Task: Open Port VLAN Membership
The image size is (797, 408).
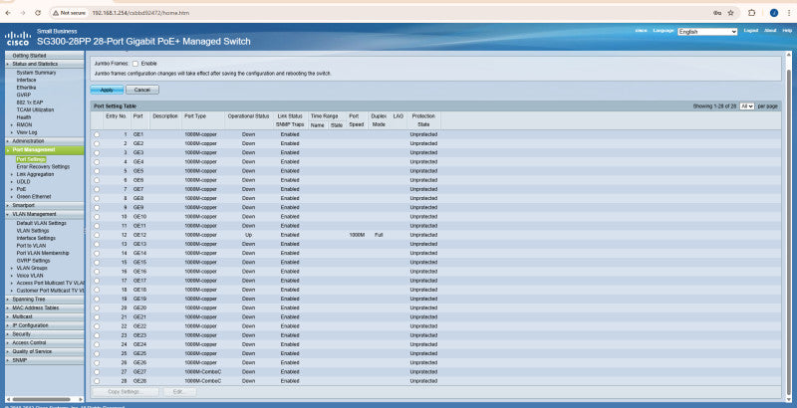Action: pyautogui.click(x=43, y=253)
